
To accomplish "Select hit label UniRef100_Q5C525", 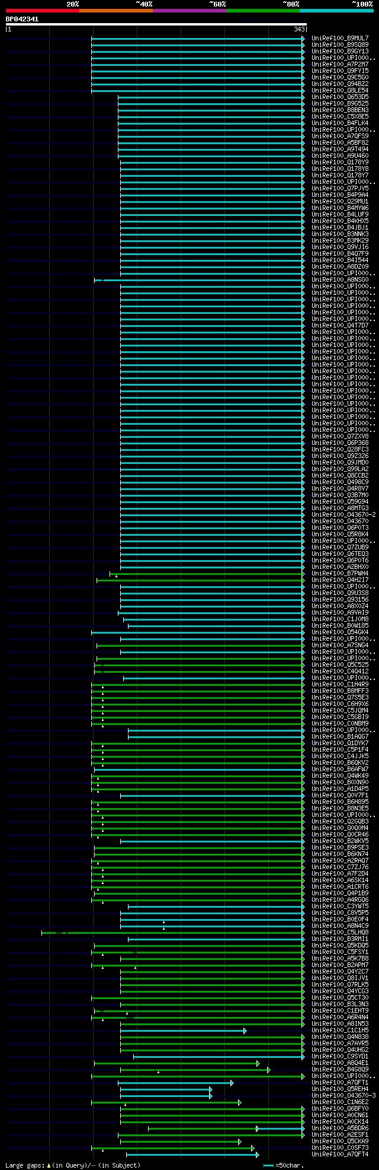I will (340, 665).
